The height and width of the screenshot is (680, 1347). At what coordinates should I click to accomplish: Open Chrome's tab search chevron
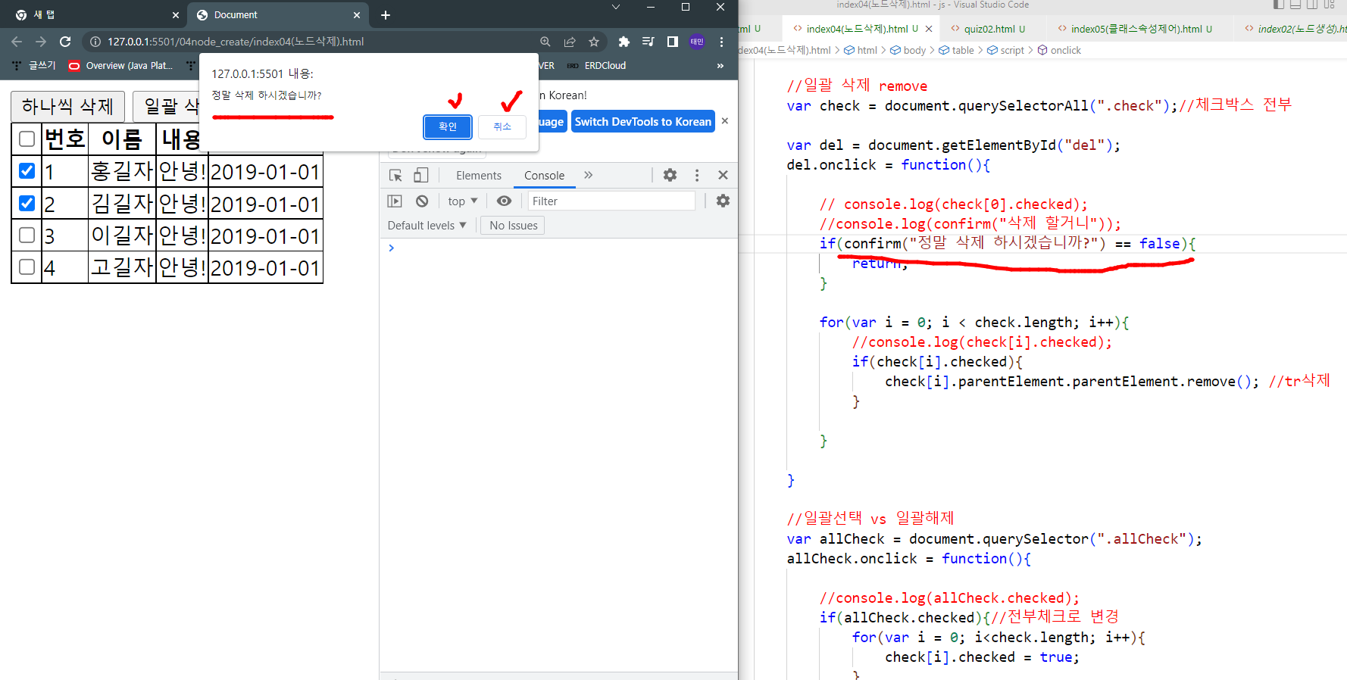click(615, 7)
